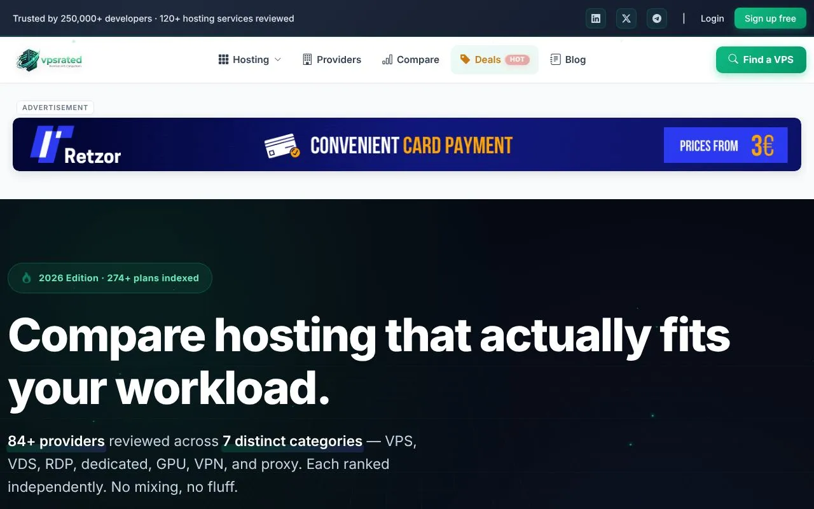The height and width of the screenshot is (509, 814).
Task: Click the ADVERTISEMENT label
Action: click(x=55, y=108)
